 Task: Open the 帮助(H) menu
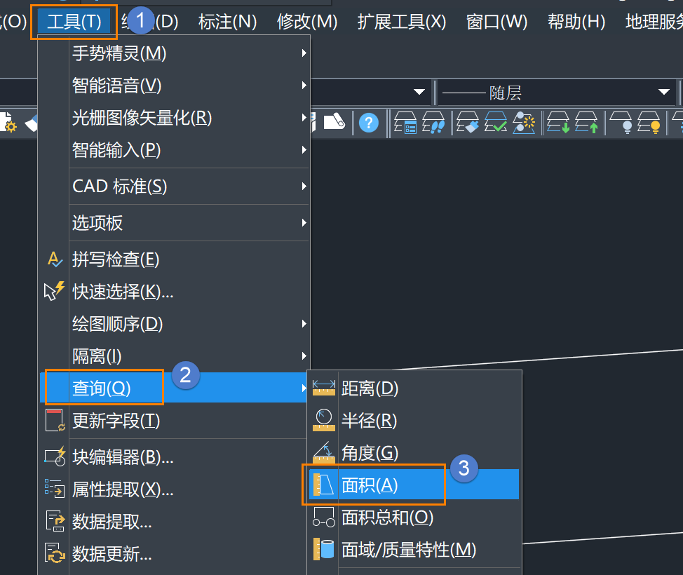(x=576, y=22)
